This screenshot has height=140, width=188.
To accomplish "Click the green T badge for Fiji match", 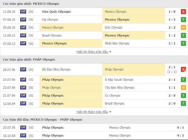I will click(183, 20).
